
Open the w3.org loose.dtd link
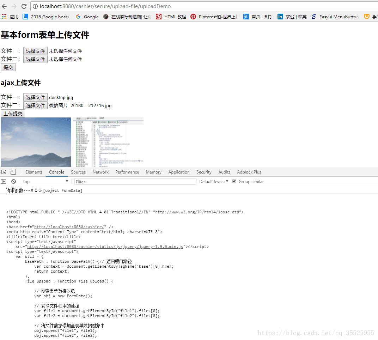tap(197, 212)
